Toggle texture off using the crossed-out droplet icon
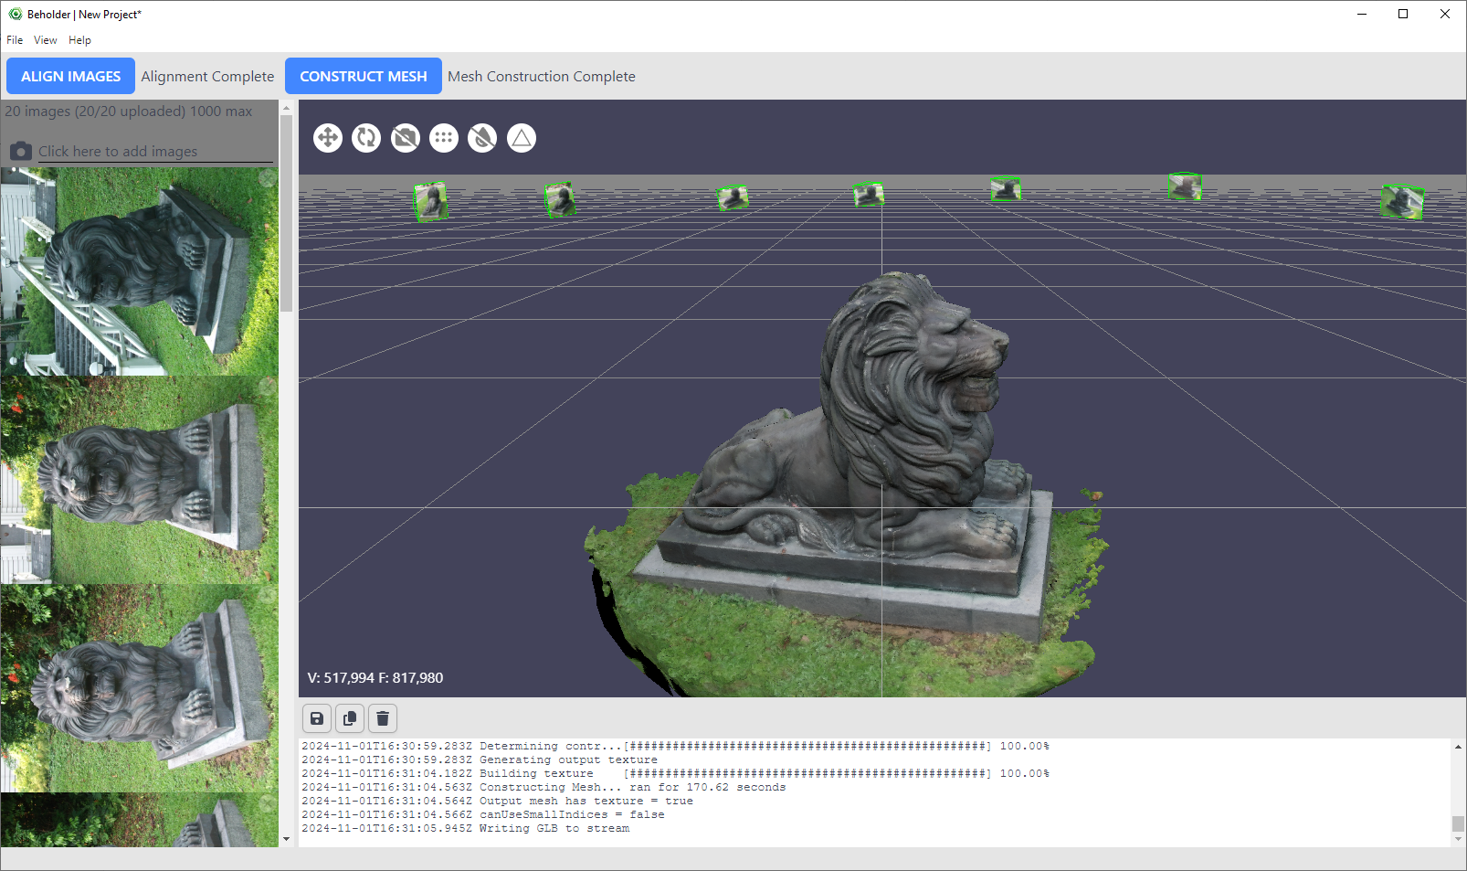This screenshot has width=1467, height=871. [x=482, y=138]
